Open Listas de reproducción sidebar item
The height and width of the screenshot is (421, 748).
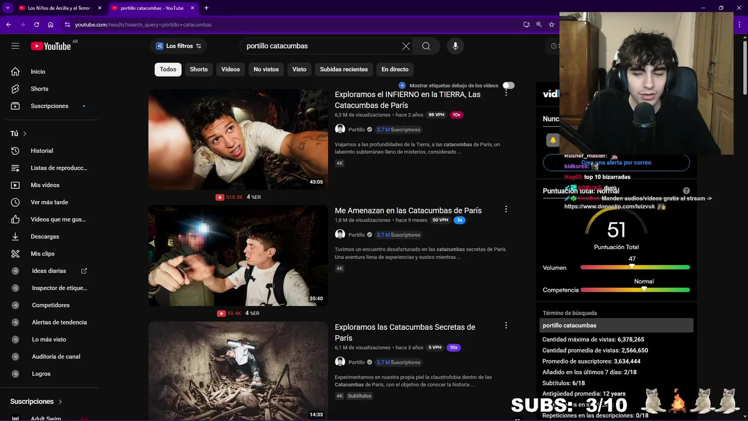50,168
